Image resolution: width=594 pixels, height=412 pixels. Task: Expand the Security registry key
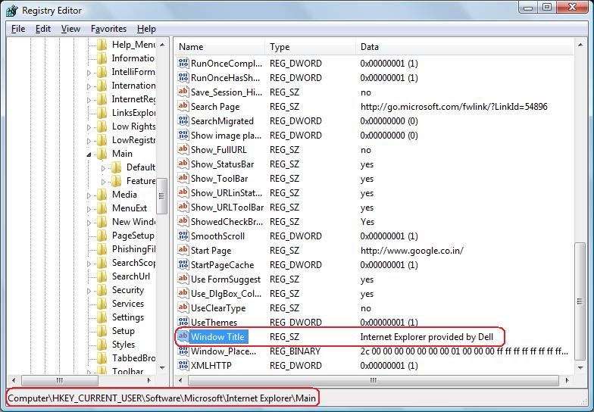tap(89, 291)
